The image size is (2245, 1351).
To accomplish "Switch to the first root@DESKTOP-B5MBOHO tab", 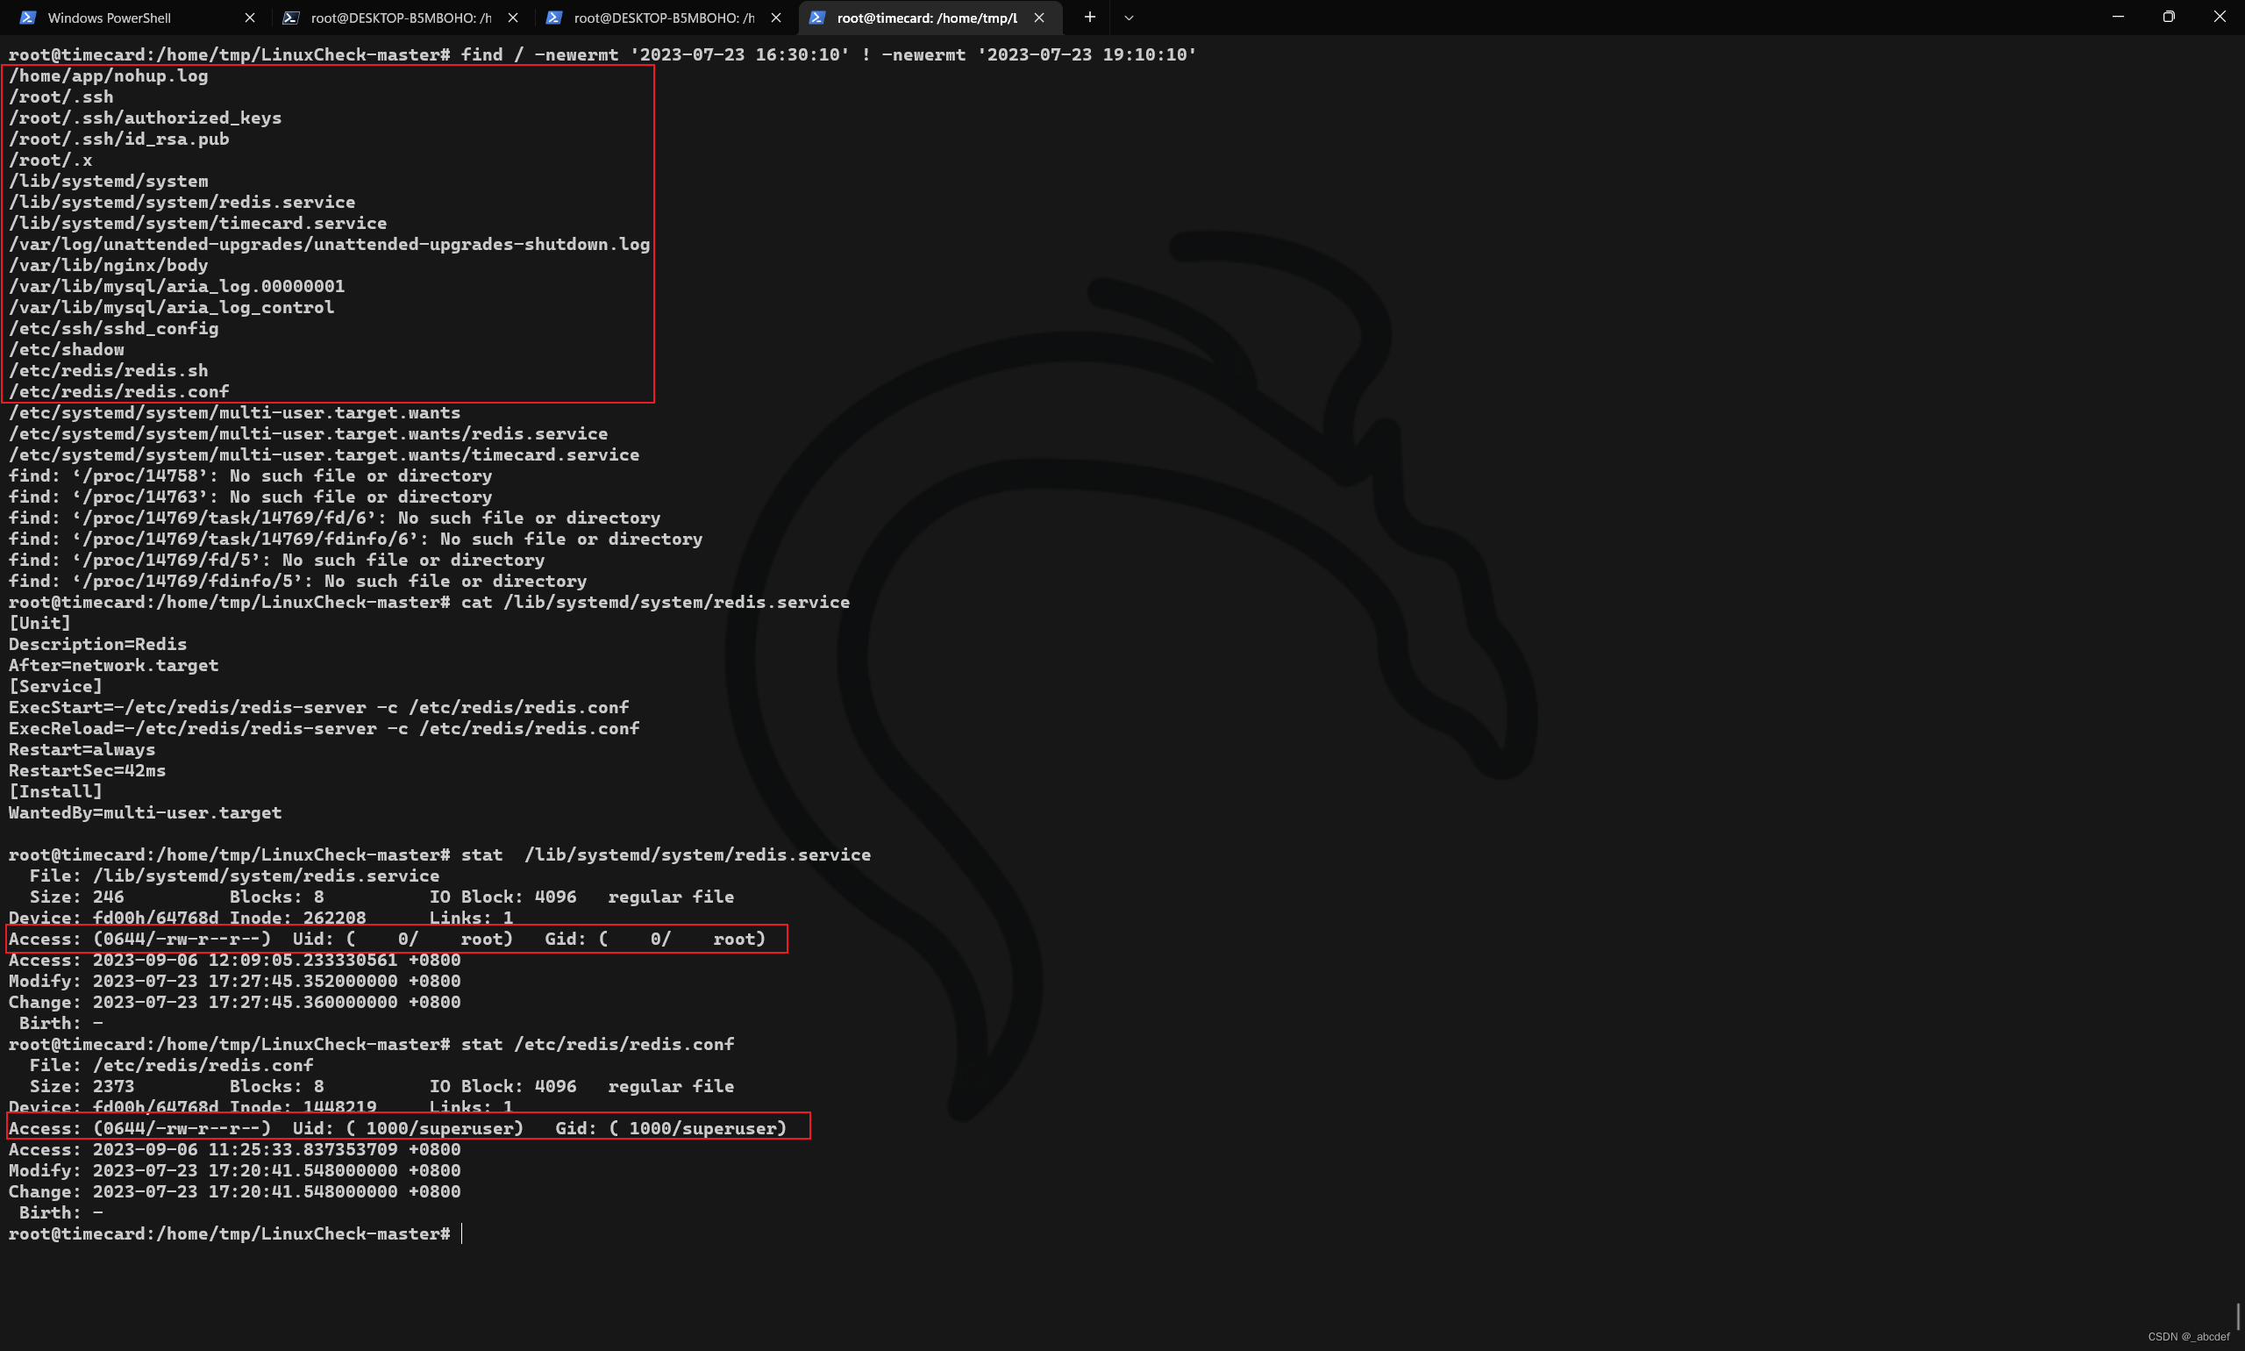I will click(401, 18).
